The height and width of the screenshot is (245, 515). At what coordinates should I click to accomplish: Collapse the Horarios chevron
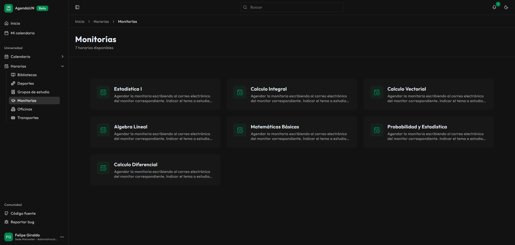point(63,66)
